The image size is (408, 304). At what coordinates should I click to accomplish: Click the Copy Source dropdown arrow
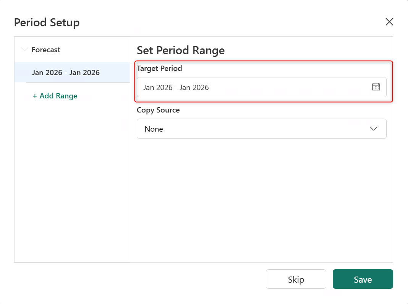point(374,129)
